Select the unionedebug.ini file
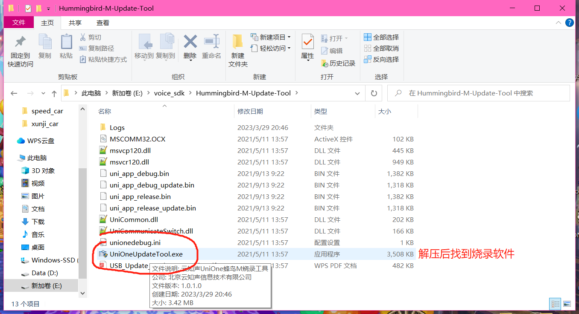Image resolution: width=579 pixels, height=314 pixels. [135, 242]
